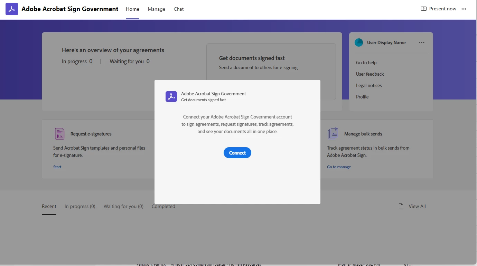Click the View All document icon
This screenshot has height=266, width=477.
(401, 206)
